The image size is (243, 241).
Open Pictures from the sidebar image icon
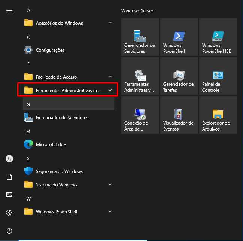(x=9, y=195)
